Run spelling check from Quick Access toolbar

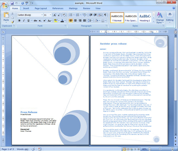(27, 3)
